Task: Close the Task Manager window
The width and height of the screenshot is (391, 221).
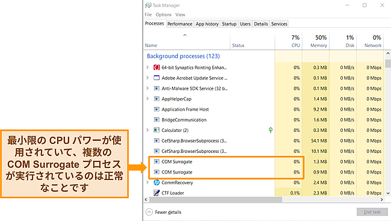Action: 382,5
